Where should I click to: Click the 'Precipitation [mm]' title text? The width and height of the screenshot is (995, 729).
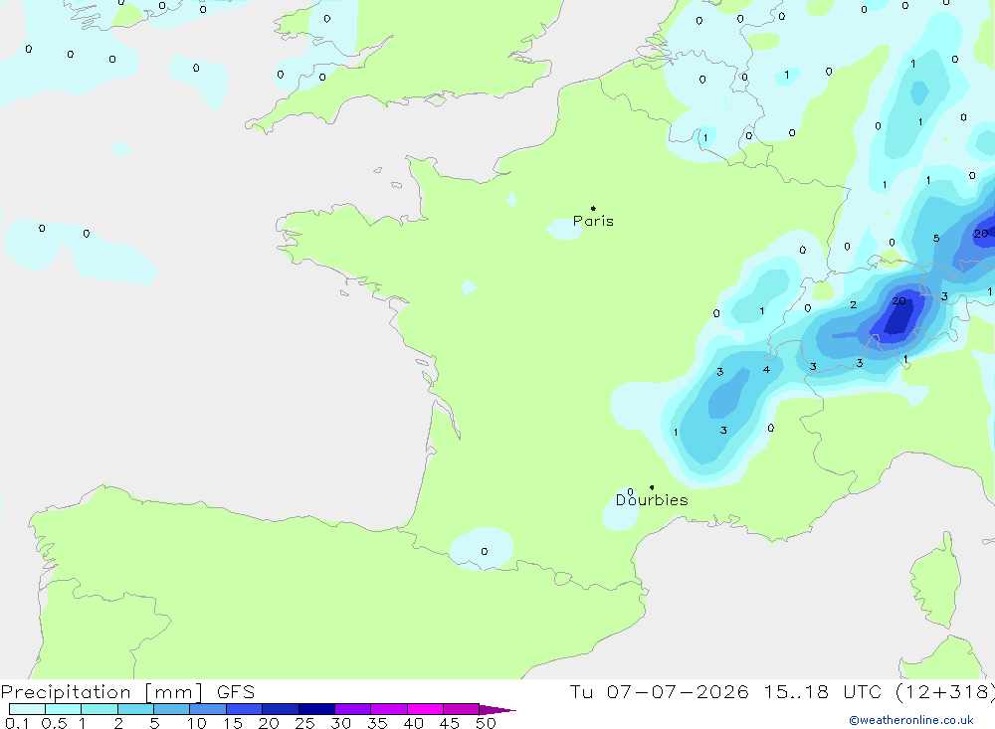[x=101, y=692]
